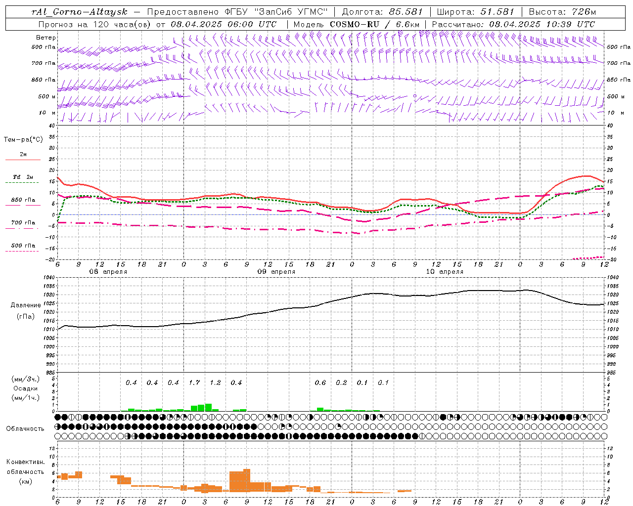
Task: Select the longitude value Долгота: 85.581
Action: (383, 12)
